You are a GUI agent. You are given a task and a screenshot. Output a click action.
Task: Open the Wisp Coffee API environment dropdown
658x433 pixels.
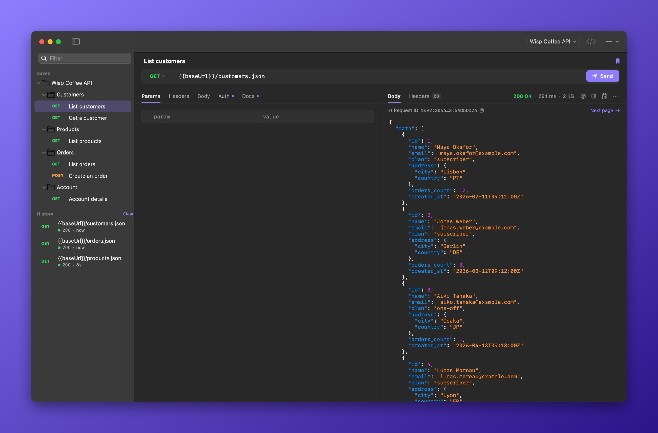click(553, 41)
